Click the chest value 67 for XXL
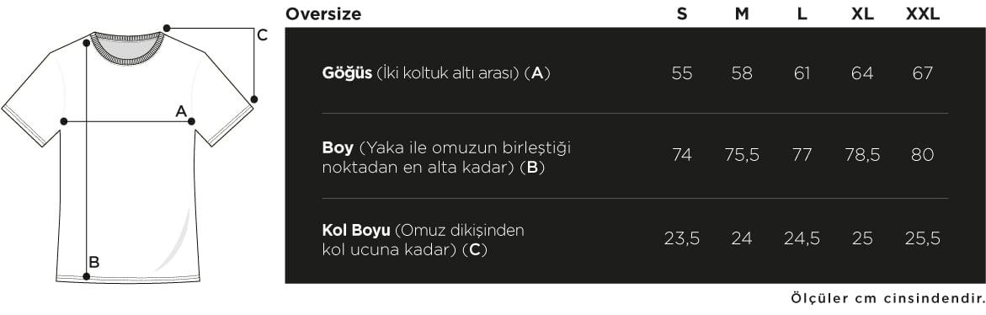Screen dimensions: 986x315 pos(923,73)
